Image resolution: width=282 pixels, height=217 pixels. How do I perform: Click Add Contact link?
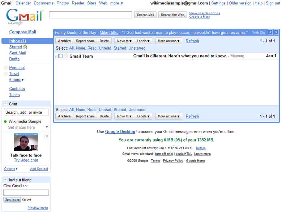click(x=39, y=169)
